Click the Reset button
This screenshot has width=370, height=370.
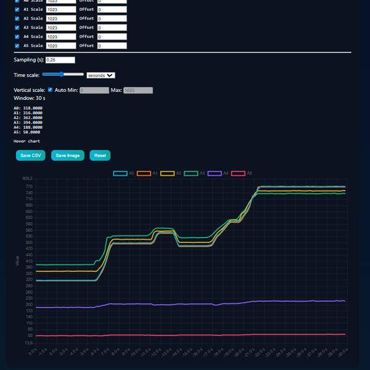[x=100, y=155]
